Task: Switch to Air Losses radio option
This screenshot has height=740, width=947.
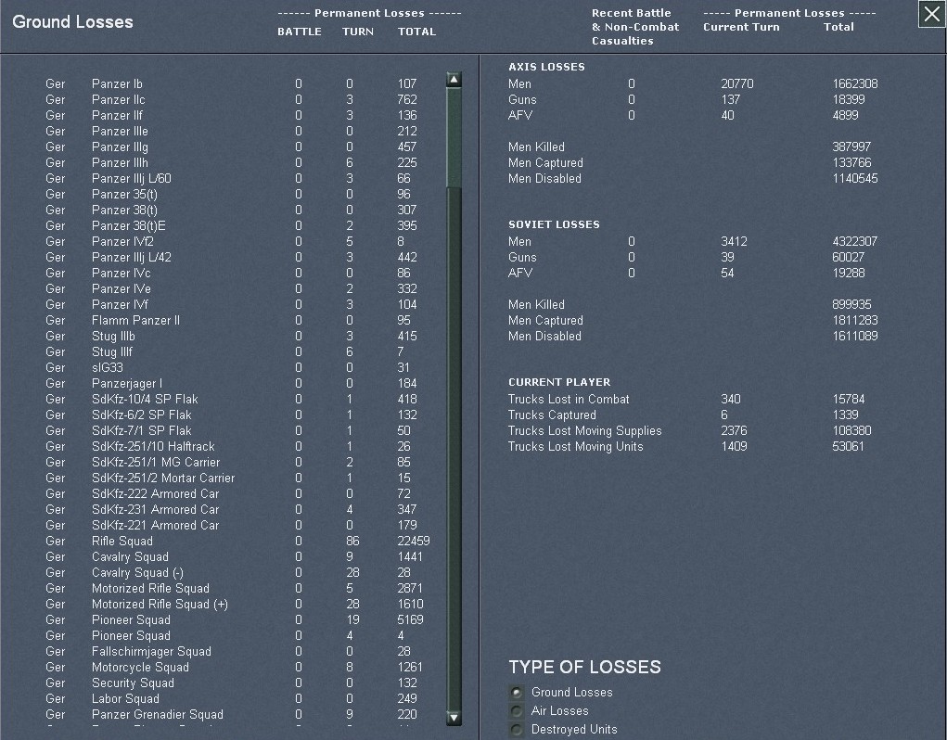Action: point(517,711)
